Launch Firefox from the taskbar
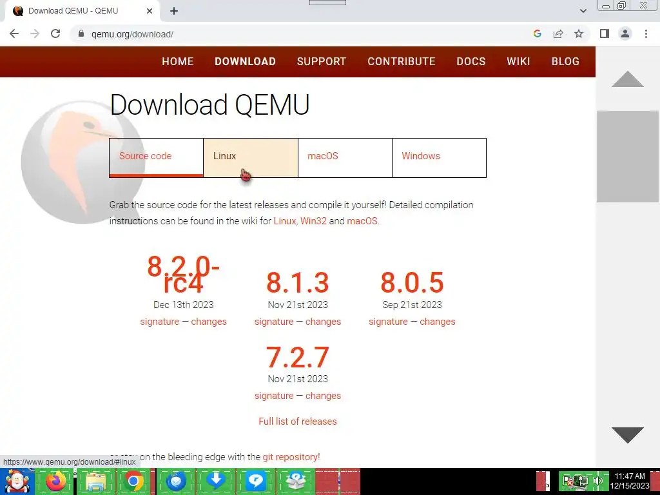This screenshot has height=495, width=660. 55,481
